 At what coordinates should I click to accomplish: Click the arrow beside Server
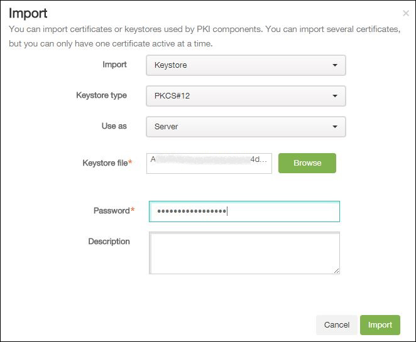(x=335, y=127)
